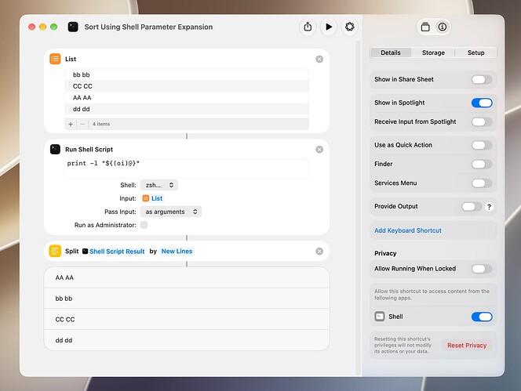Screen dimensions: 521x391
Task: Click the Run Shell Script terminal icon
Action: [x=55, y=150]
